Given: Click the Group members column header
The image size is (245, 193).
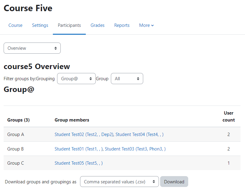Looking at the screenshot, I should coord(72,120).
